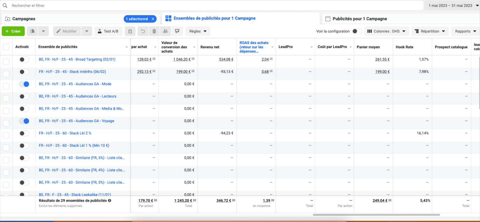Click the Modifier button
The height and width of the screenshot is (222, 480).
pyautogui.click(x=67, y=31)
